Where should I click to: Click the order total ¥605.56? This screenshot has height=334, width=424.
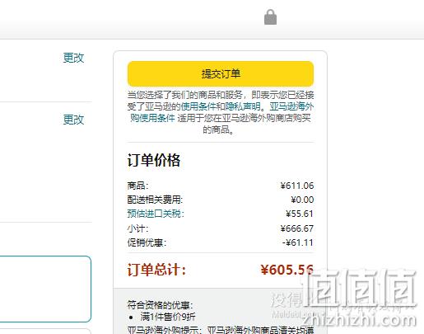coord(287,270)
